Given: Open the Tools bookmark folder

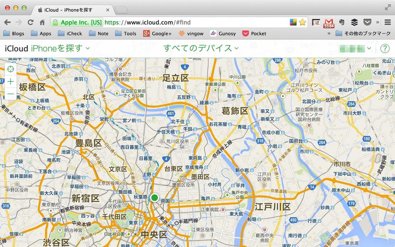Looking at the screenshot, I should pyautogui.click(x=126, y=33).
